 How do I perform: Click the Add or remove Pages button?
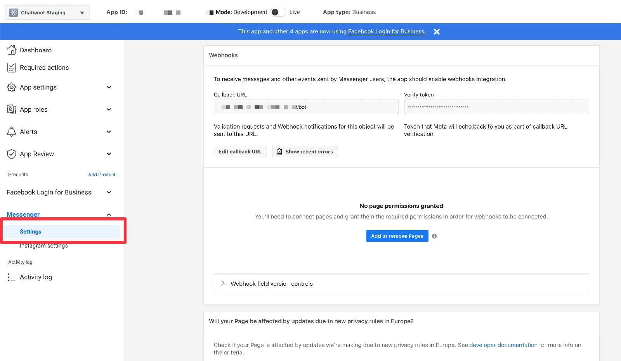click(397, 236)
